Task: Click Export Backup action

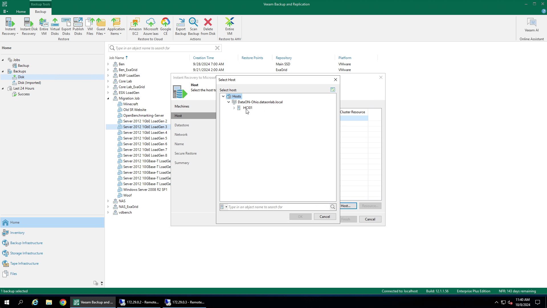Action: 181,26
